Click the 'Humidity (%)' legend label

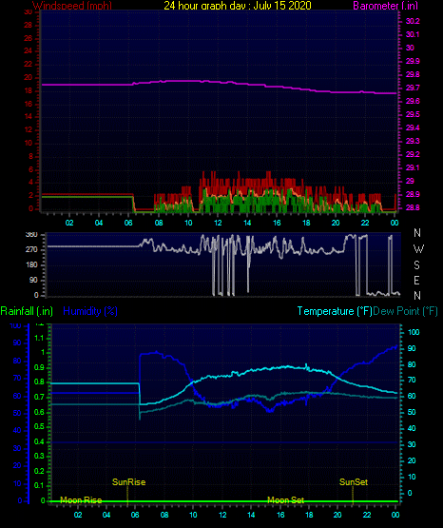(90, 311)
